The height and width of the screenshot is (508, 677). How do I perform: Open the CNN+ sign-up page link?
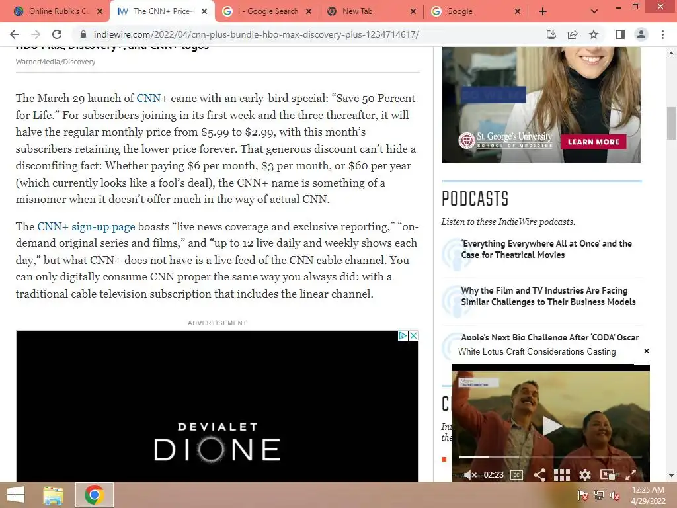[86, 226]
